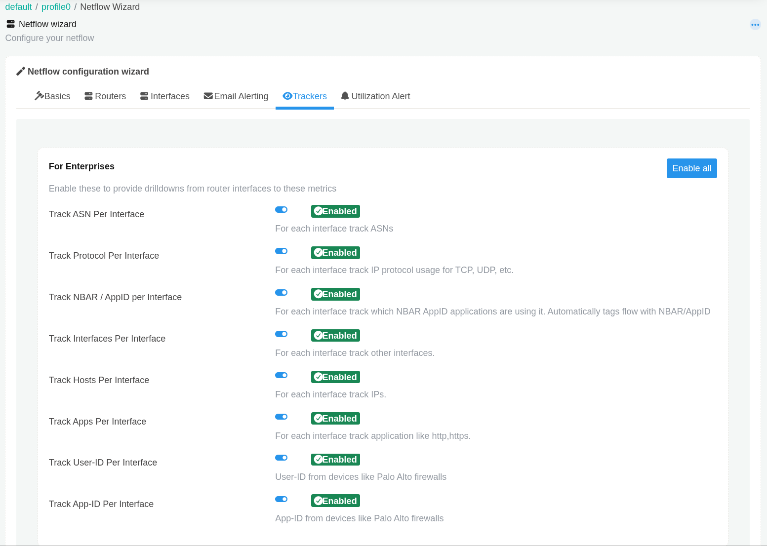Switch off Track Interfaces Per Interface
This screenshot has height=546, width=767.
(x=282, y=334)
